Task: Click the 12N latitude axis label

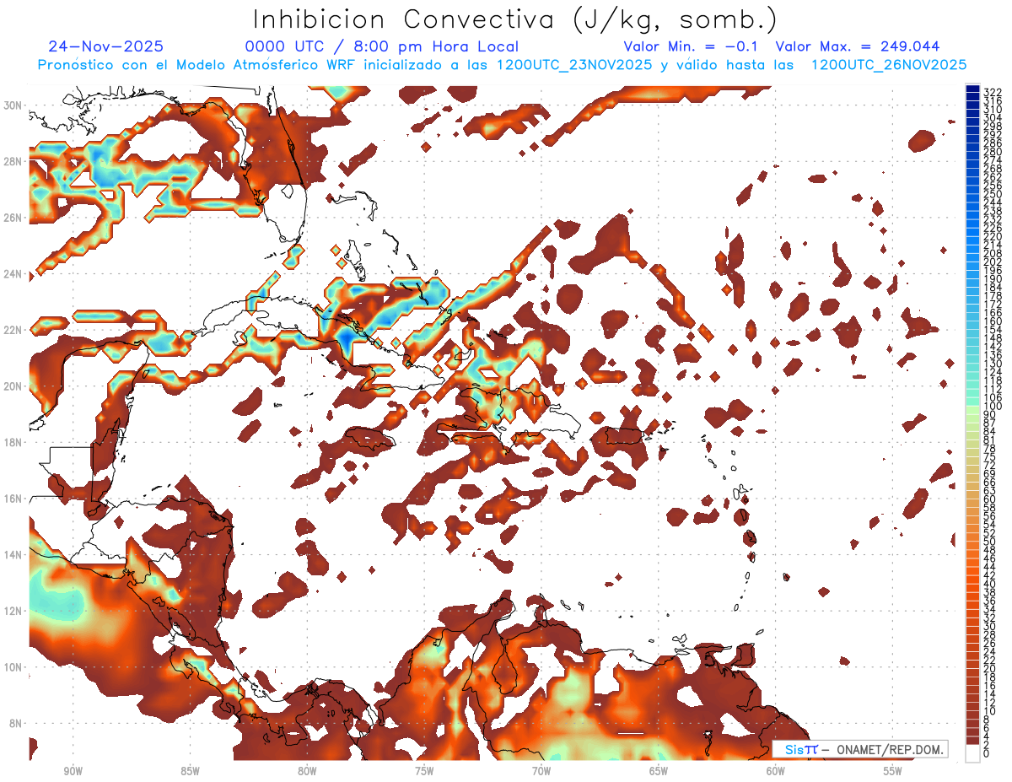Action: point(13,611)
